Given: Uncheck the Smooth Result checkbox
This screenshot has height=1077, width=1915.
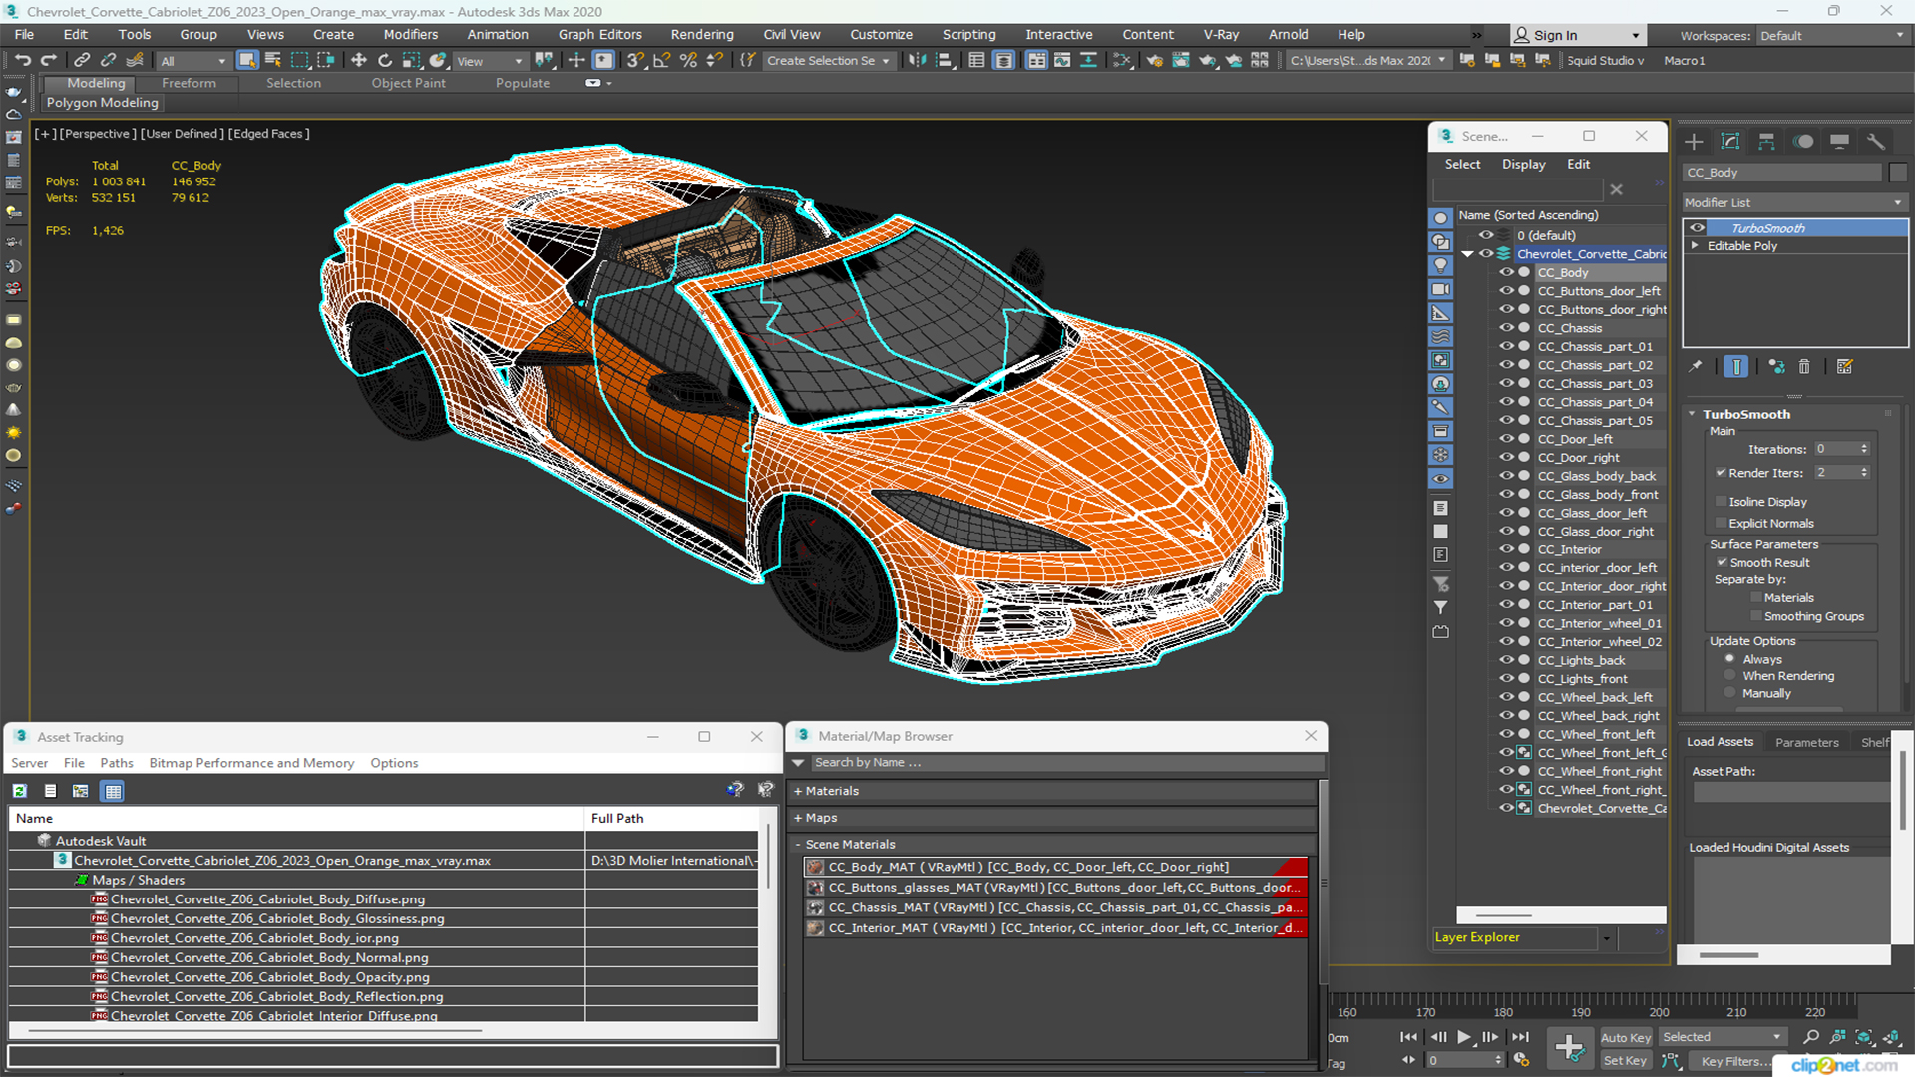Looking at the screenshot, I should pos(1722,563).
